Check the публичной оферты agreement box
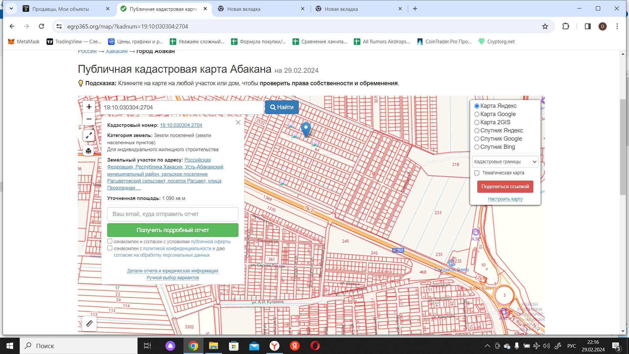The height and width of the screenshot is (354, 629). [x=110, y=242]
